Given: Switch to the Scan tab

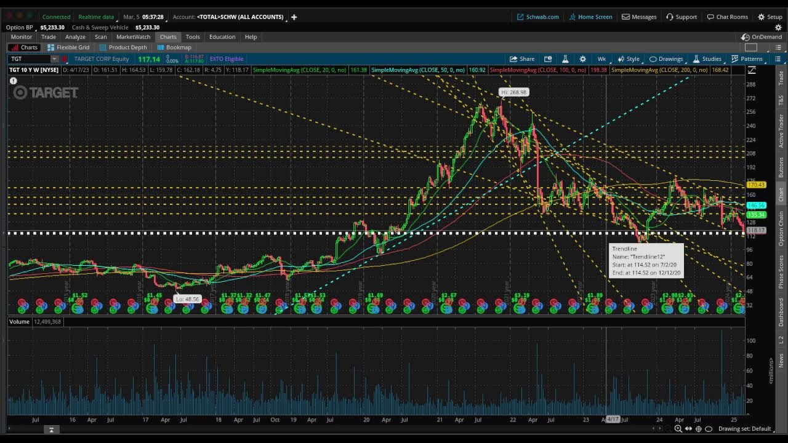Looking at the screenshot, I should 100,37.
